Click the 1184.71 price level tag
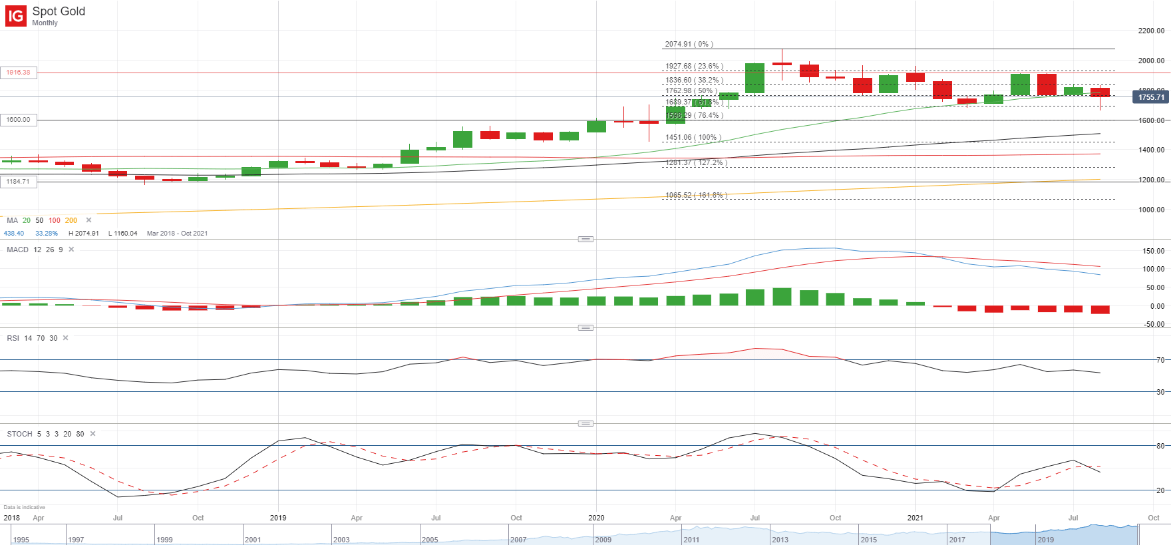 pyautogui.click(x=19, y=182)
